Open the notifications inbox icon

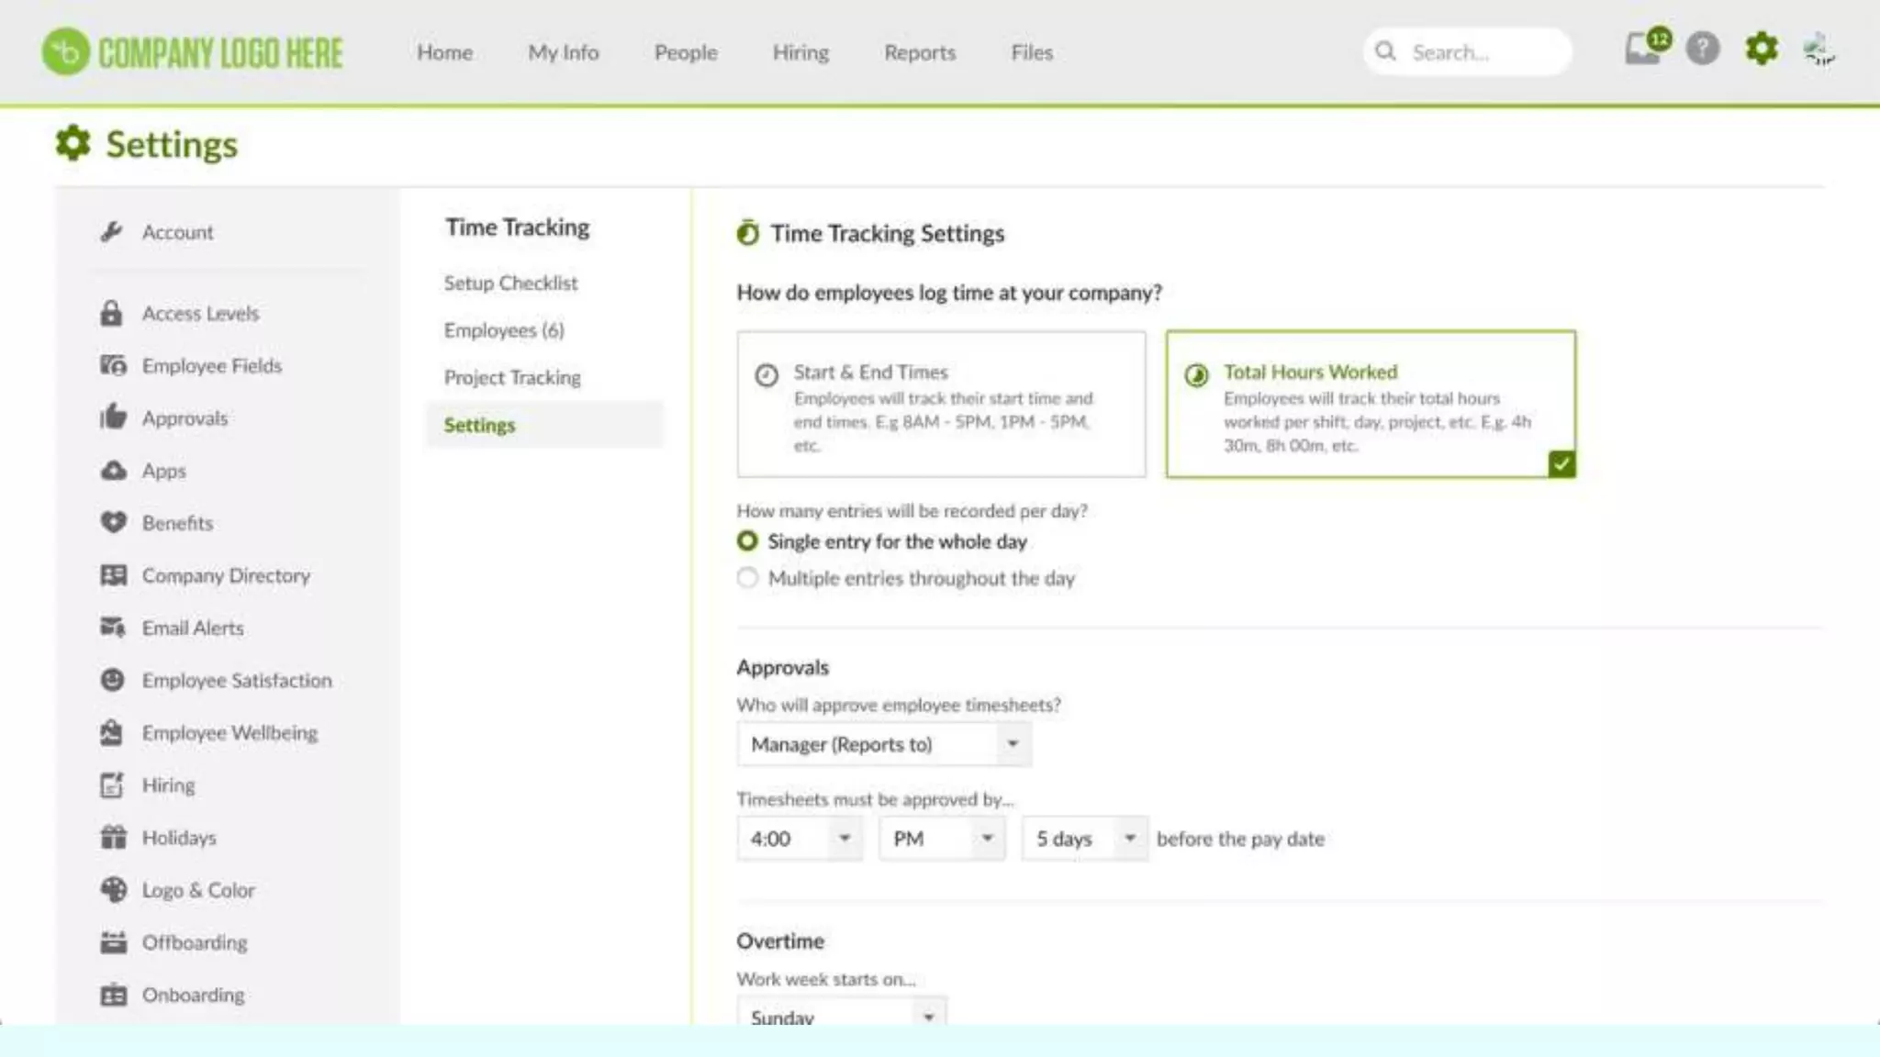click(x=1642, y=50)
